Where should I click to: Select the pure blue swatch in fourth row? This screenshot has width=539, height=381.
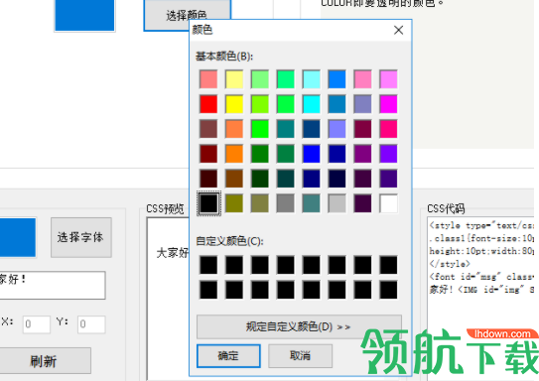(311, 154)
